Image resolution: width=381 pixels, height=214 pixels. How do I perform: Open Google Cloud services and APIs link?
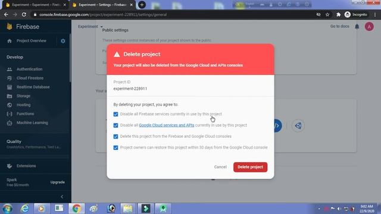coord(167,125)
